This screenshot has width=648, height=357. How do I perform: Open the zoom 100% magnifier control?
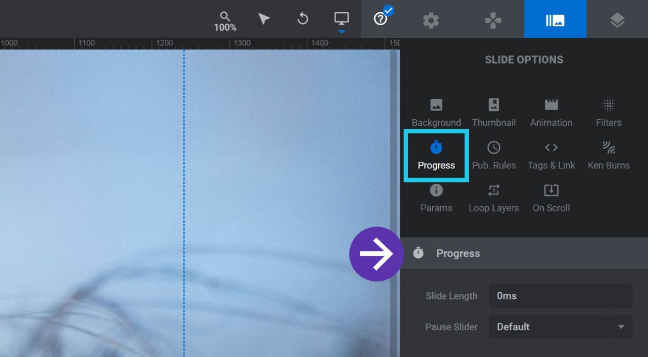pyautogui.click(x=225, y=21)
